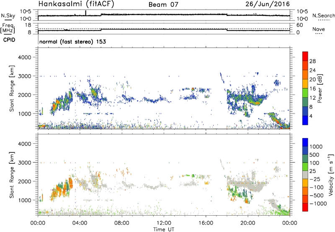Click the "Nave" legend label
The width and height of the screenshot is (335, 232).
click(x=319, y=29)
